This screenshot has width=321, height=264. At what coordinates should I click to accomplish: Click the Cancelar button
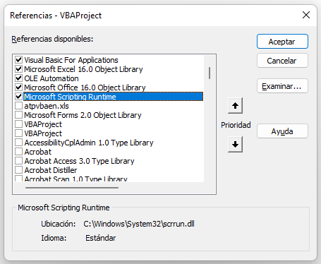(x=282, y=61)
